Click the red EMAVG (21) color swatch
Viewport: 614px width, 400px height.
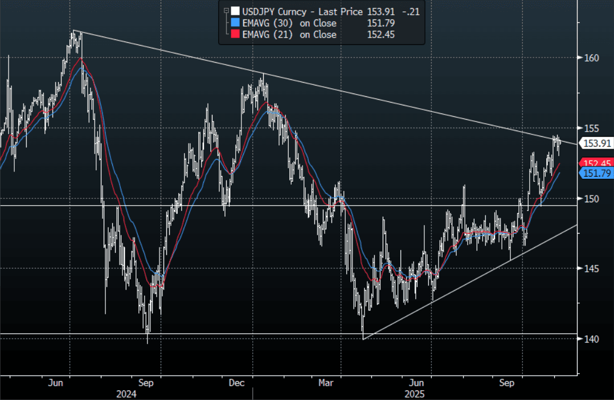235,34
